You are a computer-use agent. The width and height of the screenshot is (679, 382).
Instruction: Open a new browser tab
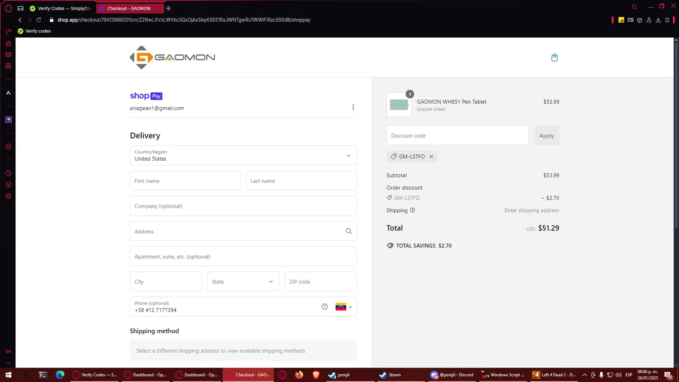click(x=168, y=8)
